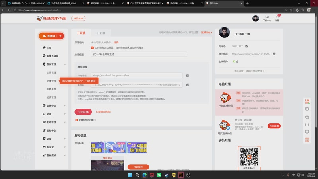Click the 网页直播伴侣 shark icon
The width and height of the screenshot is (318, 179).
pyautogui.click(x=225, y=125)
